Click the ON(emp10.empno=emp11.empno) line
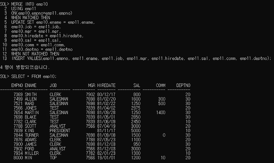Image resolution: width=274 pixels, height=163 pixels. [42, 13]
